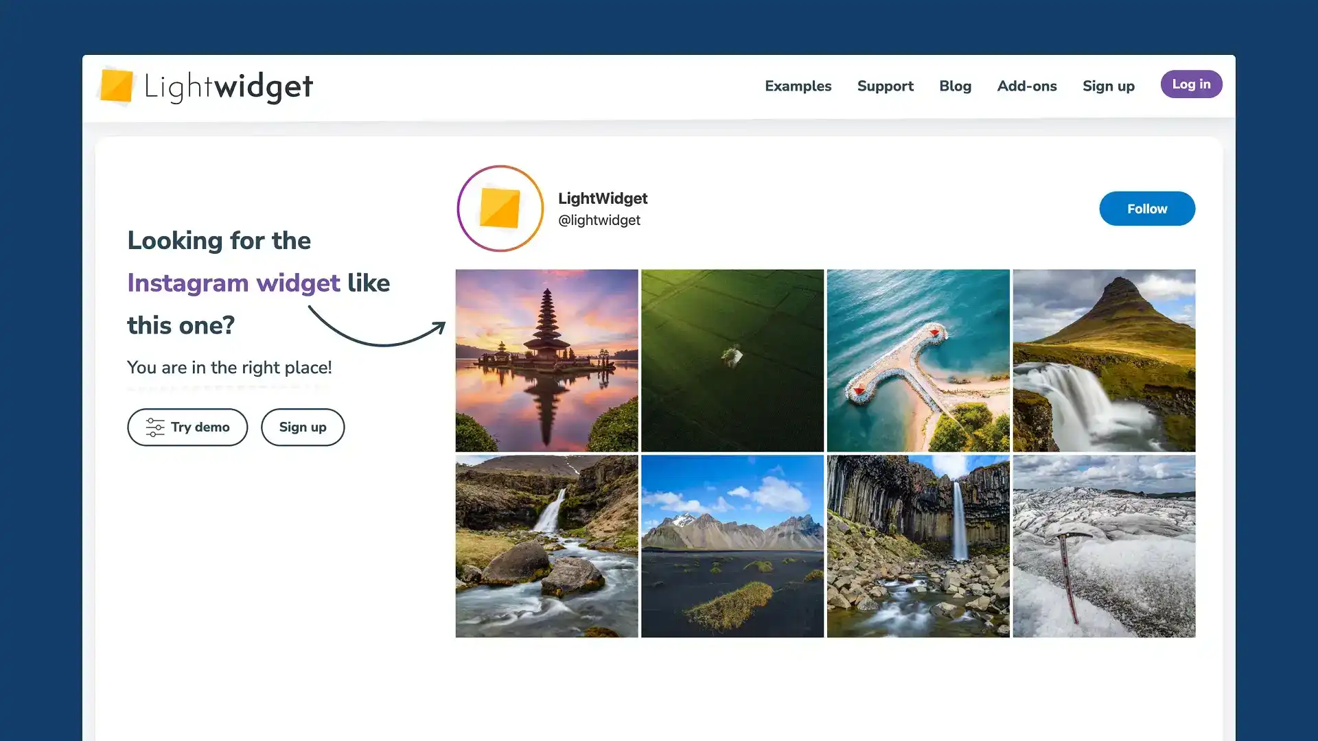Open the Blog section
1318x741 pixels.
pyautogui.click(x=955, y=86)
